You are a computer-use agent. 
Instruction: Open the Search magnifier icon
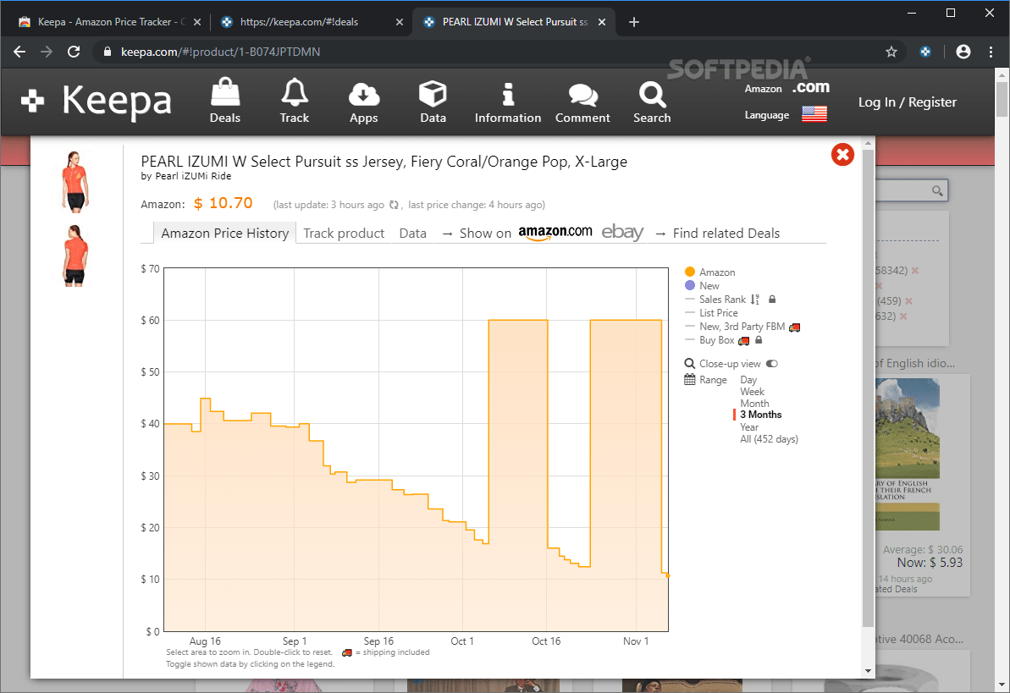click(x=652, y=102)
